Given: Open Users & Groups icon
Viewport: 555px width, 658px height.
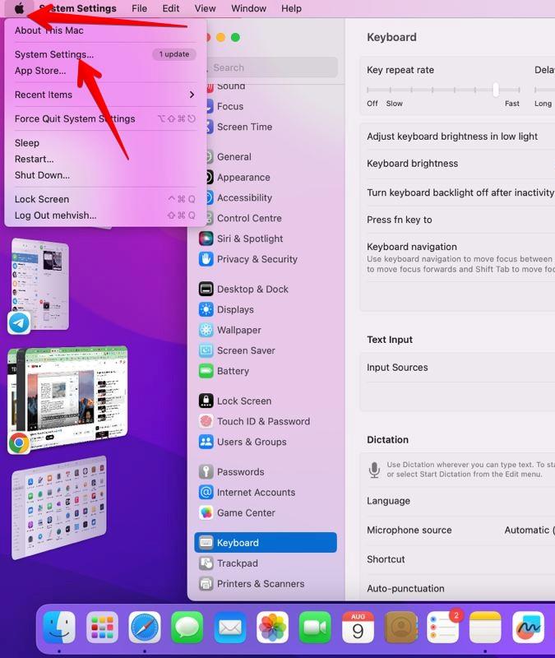Looking at the screenshot, I should 206,442.
